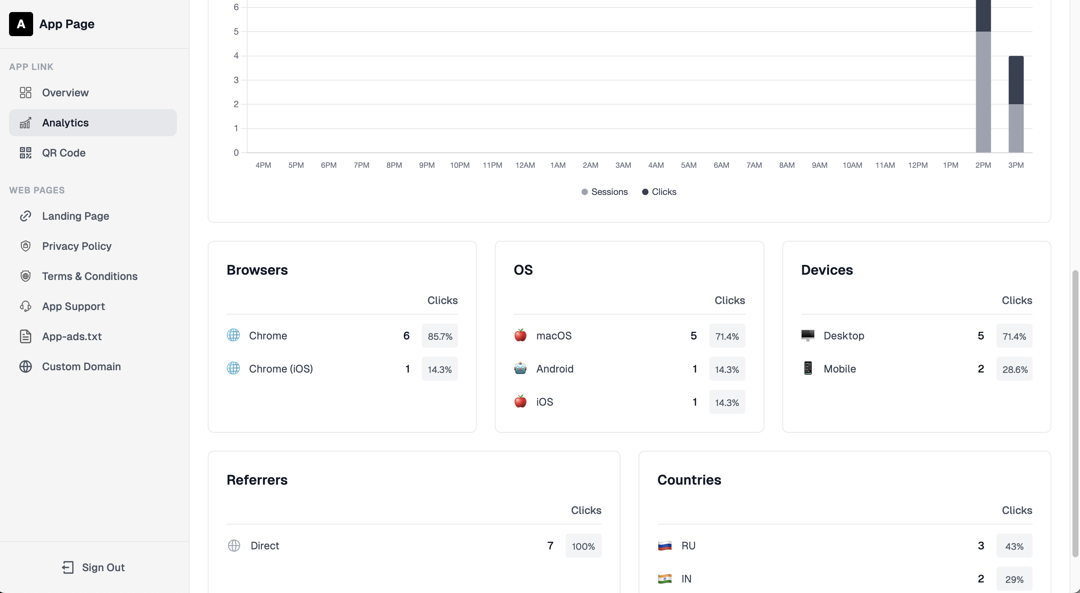Click the App Support headset icon
1080x593 pixels.
tap(26, 306)
